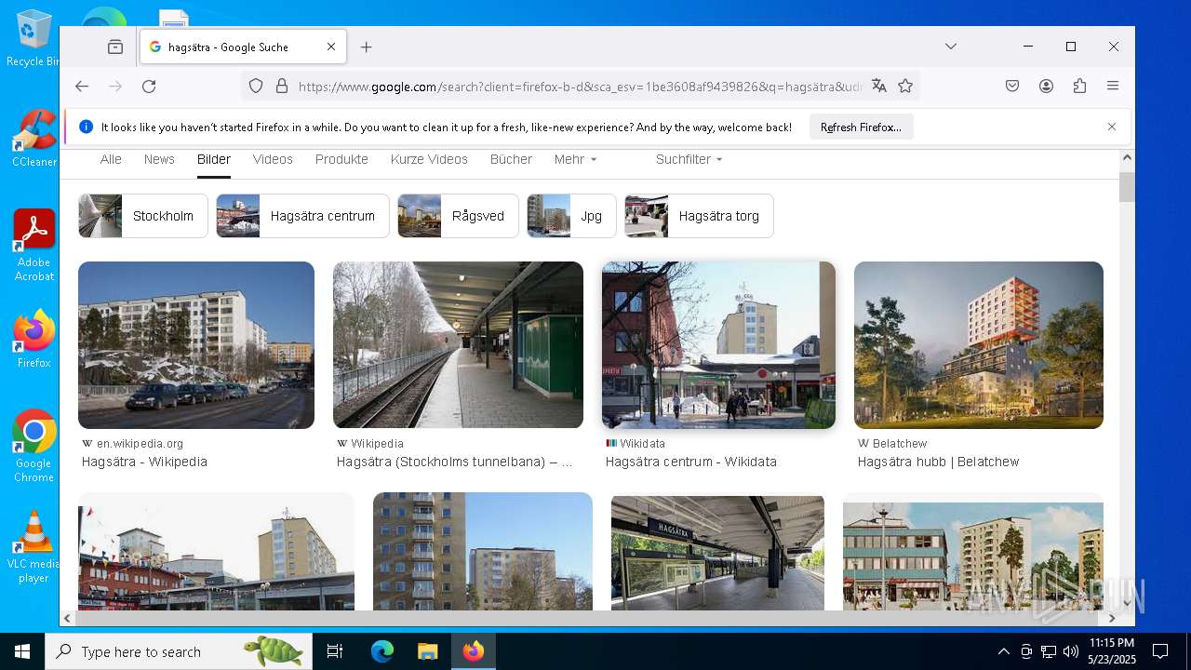Open the Windows Start menu

(22, 651)
